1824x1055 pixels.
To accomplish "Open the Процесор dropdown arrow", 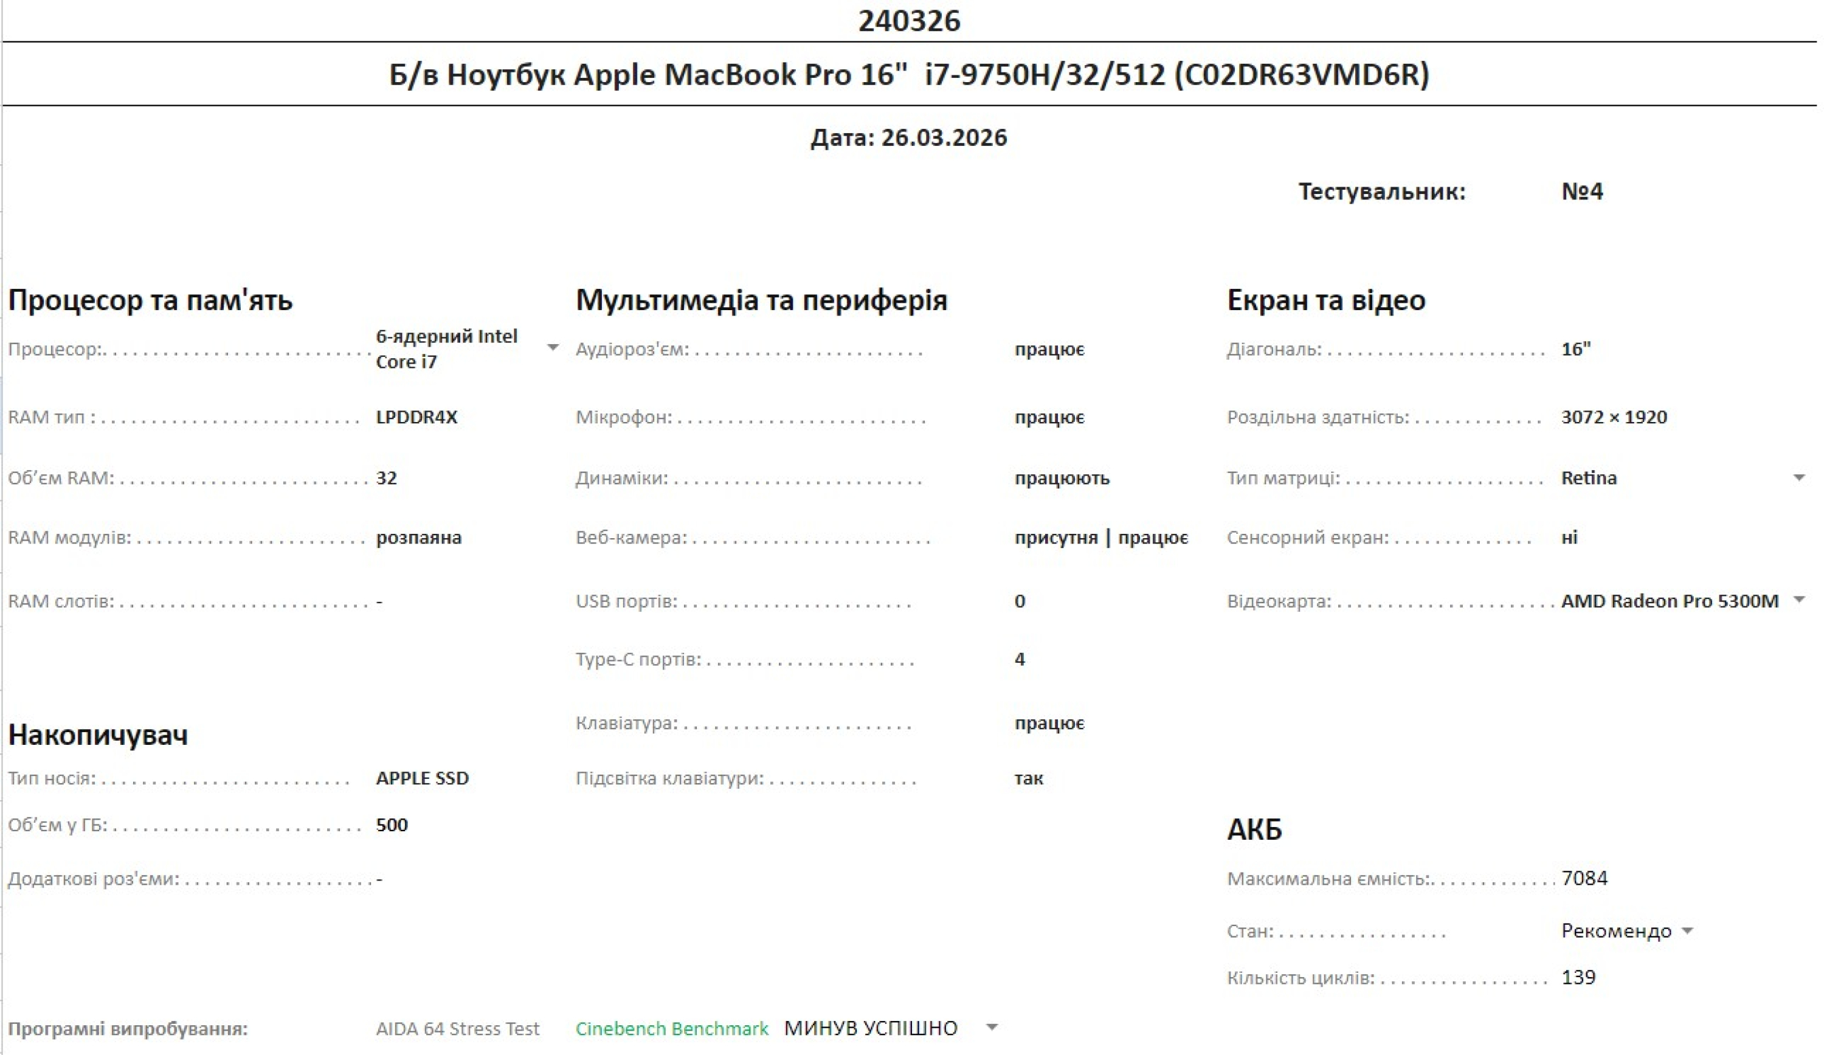I will pos(553,348).
